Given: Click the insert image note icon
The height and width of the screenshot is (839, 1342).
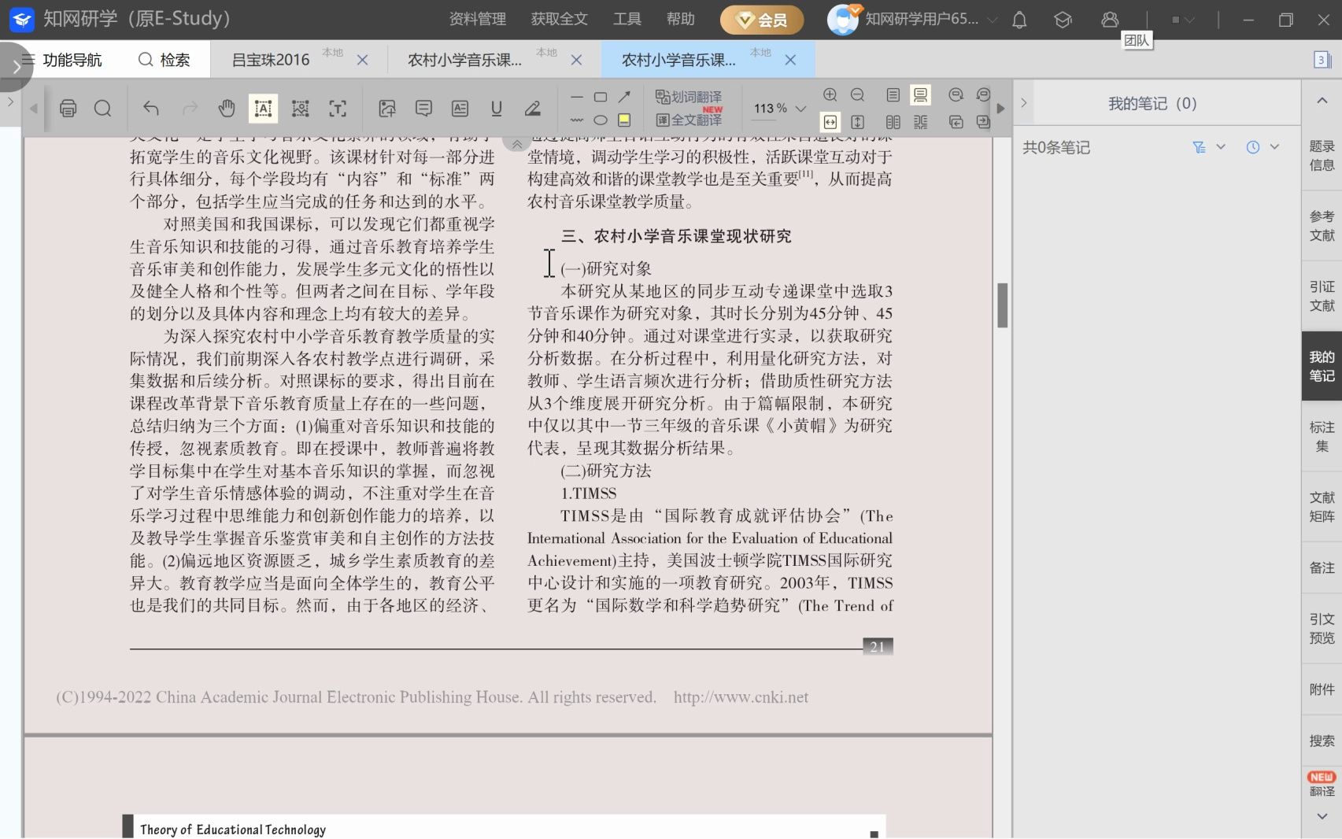Looking at the screenshot, I should coord(386,109).
